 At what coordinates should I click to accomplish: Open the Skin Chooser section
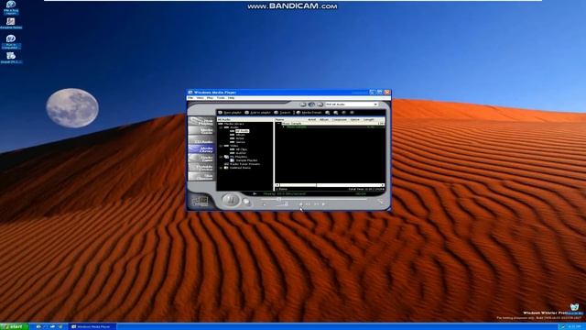pyautogui.click(x=201, y=177)
